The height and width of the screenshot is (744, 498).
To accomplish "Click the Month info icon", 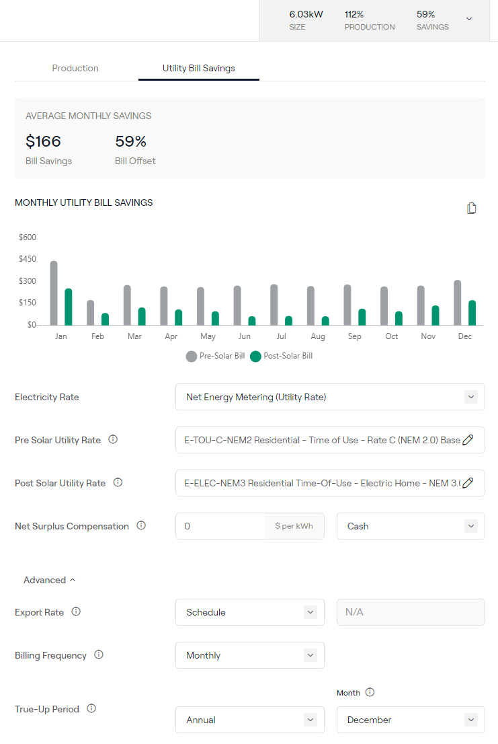I will [370, 693].
